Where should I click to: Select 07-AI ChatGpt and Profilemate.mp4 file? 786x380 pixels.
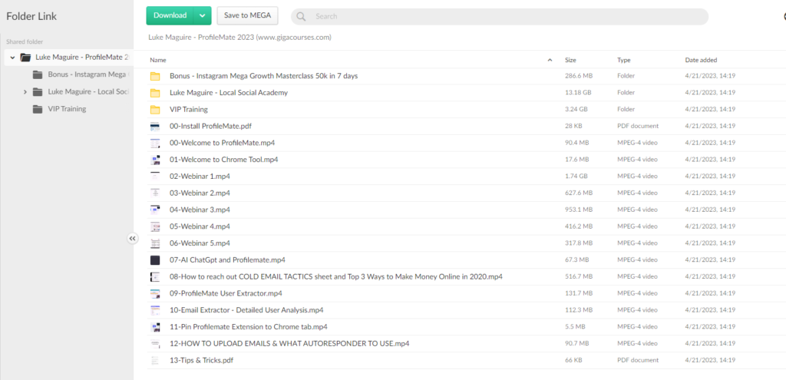click(x=227, y=260)
